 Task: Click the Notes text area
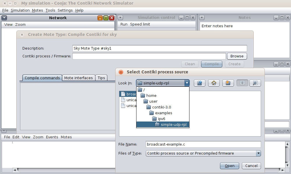tap(244, 40)
